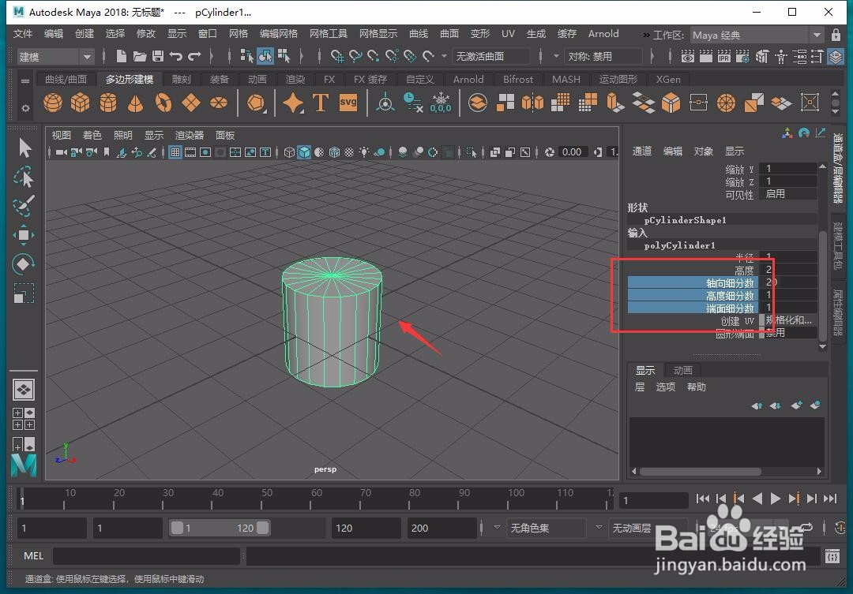Create a polygon cylinder from the shelf

[107, 103]
